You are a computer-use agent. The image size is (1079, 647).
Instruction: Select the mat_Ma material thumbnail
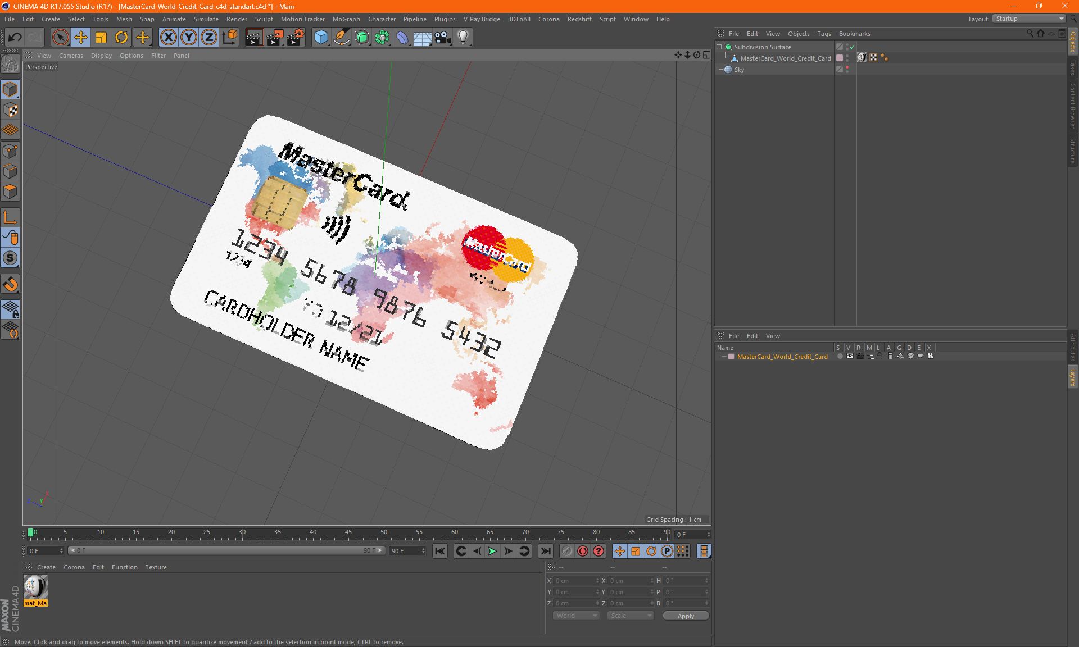coord(35,587)
